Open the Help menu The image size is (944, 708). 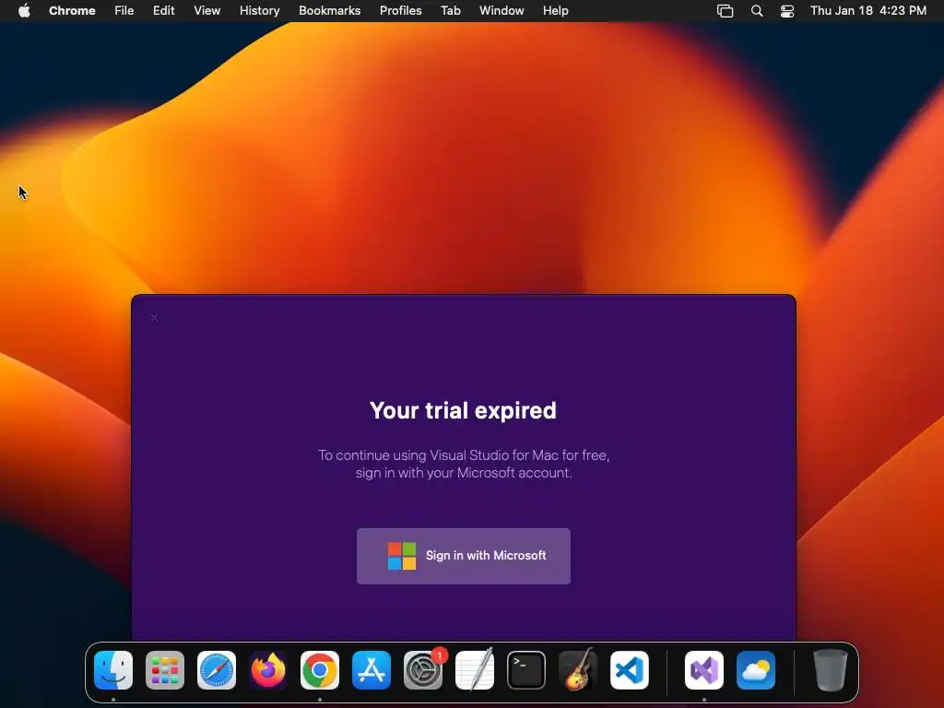(x=556, y=11)
